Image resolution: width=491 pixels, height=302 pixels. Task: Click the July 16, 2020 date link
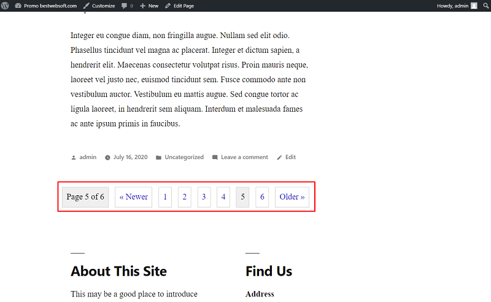tap(130, 157)
